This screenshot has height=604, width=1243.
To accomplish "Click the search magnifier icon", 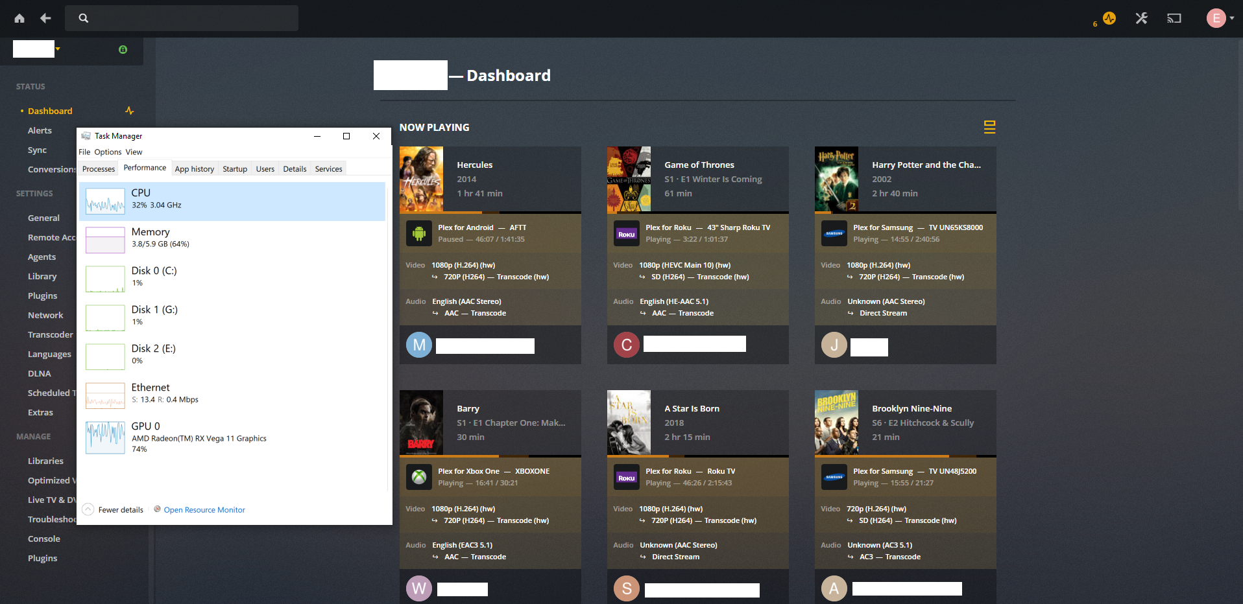I will pyautogui.click(x=84, y=18).
